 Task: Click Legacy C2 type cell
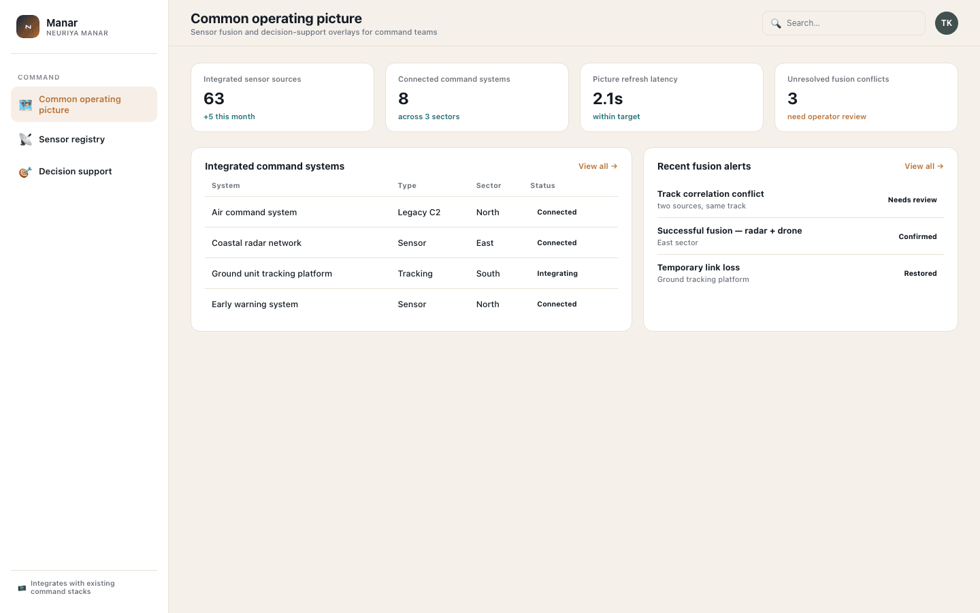[x=419, y=213]
